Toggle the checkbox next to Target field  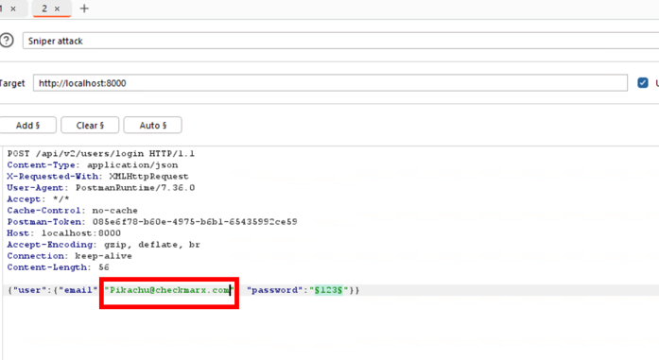coord(643,83)
